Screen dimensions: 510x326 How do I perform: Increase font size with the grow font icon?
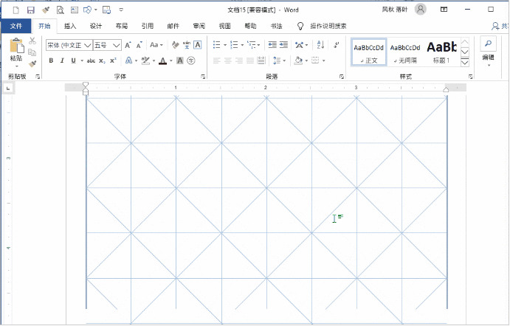point(128,45)
